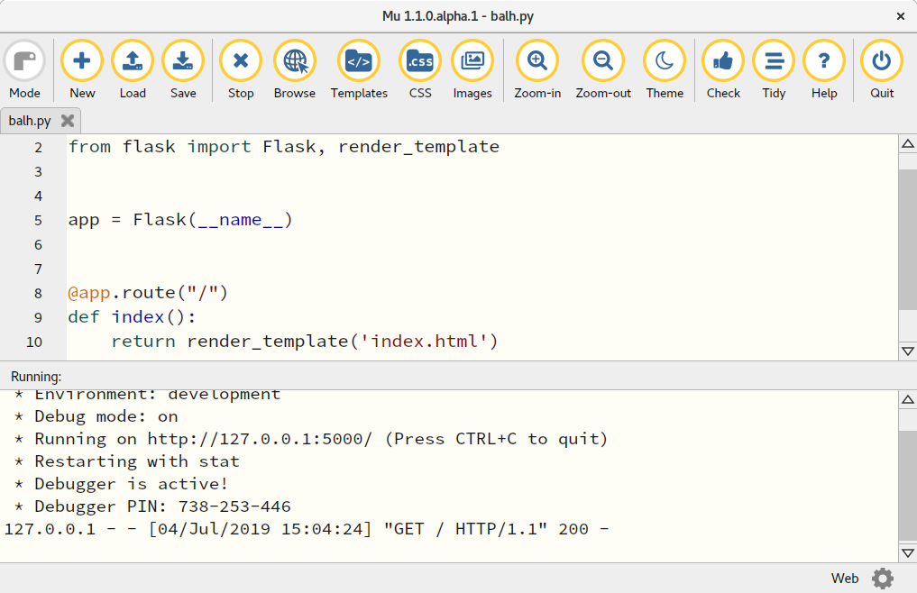Click the 'def index():' line
917x593 pixels.
pos(133,317)
